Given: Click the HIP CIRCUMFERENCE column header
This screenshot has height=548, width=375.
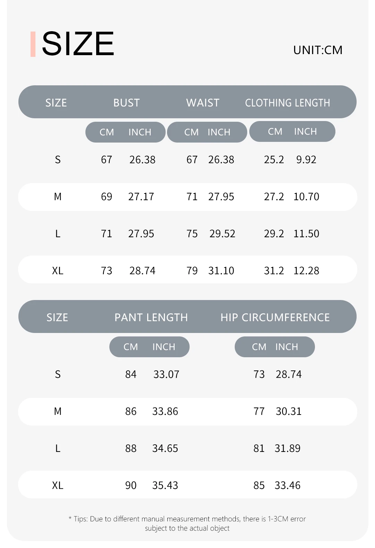Looking at the screenshot, I should [275, 317].
